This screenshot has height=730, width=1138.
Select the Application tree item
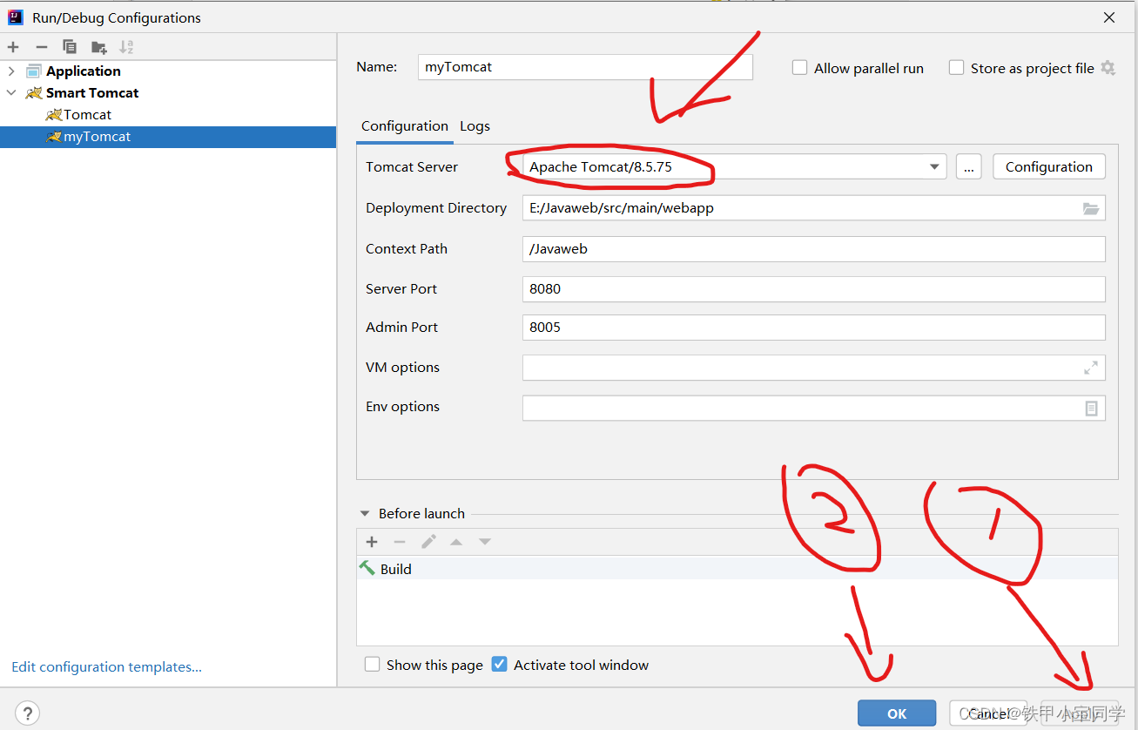[83, 71]
